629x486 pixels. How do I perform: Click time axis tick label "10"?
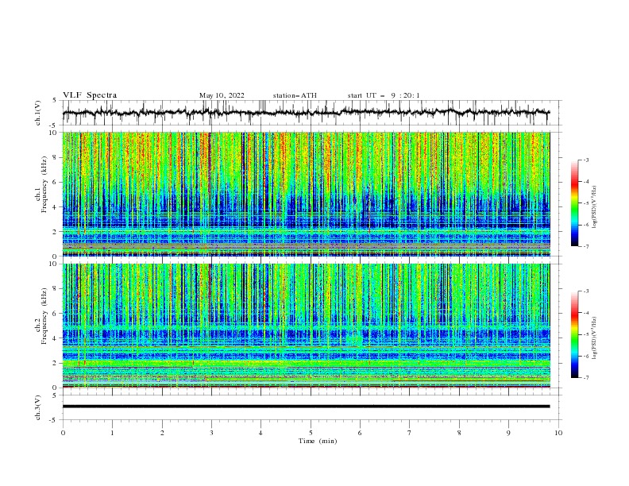558,433
